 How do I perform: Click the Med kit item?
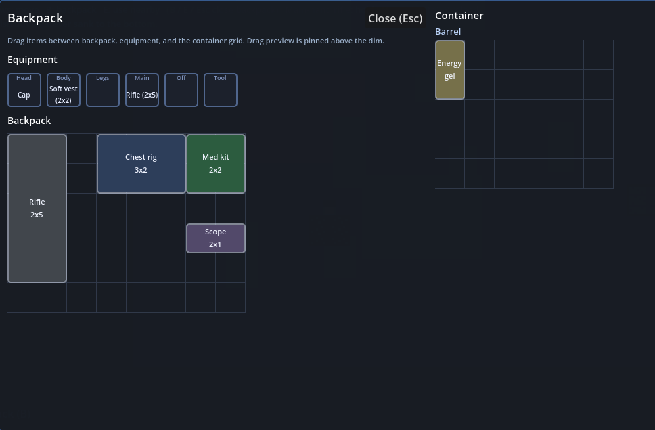click(x=215, y=164)
